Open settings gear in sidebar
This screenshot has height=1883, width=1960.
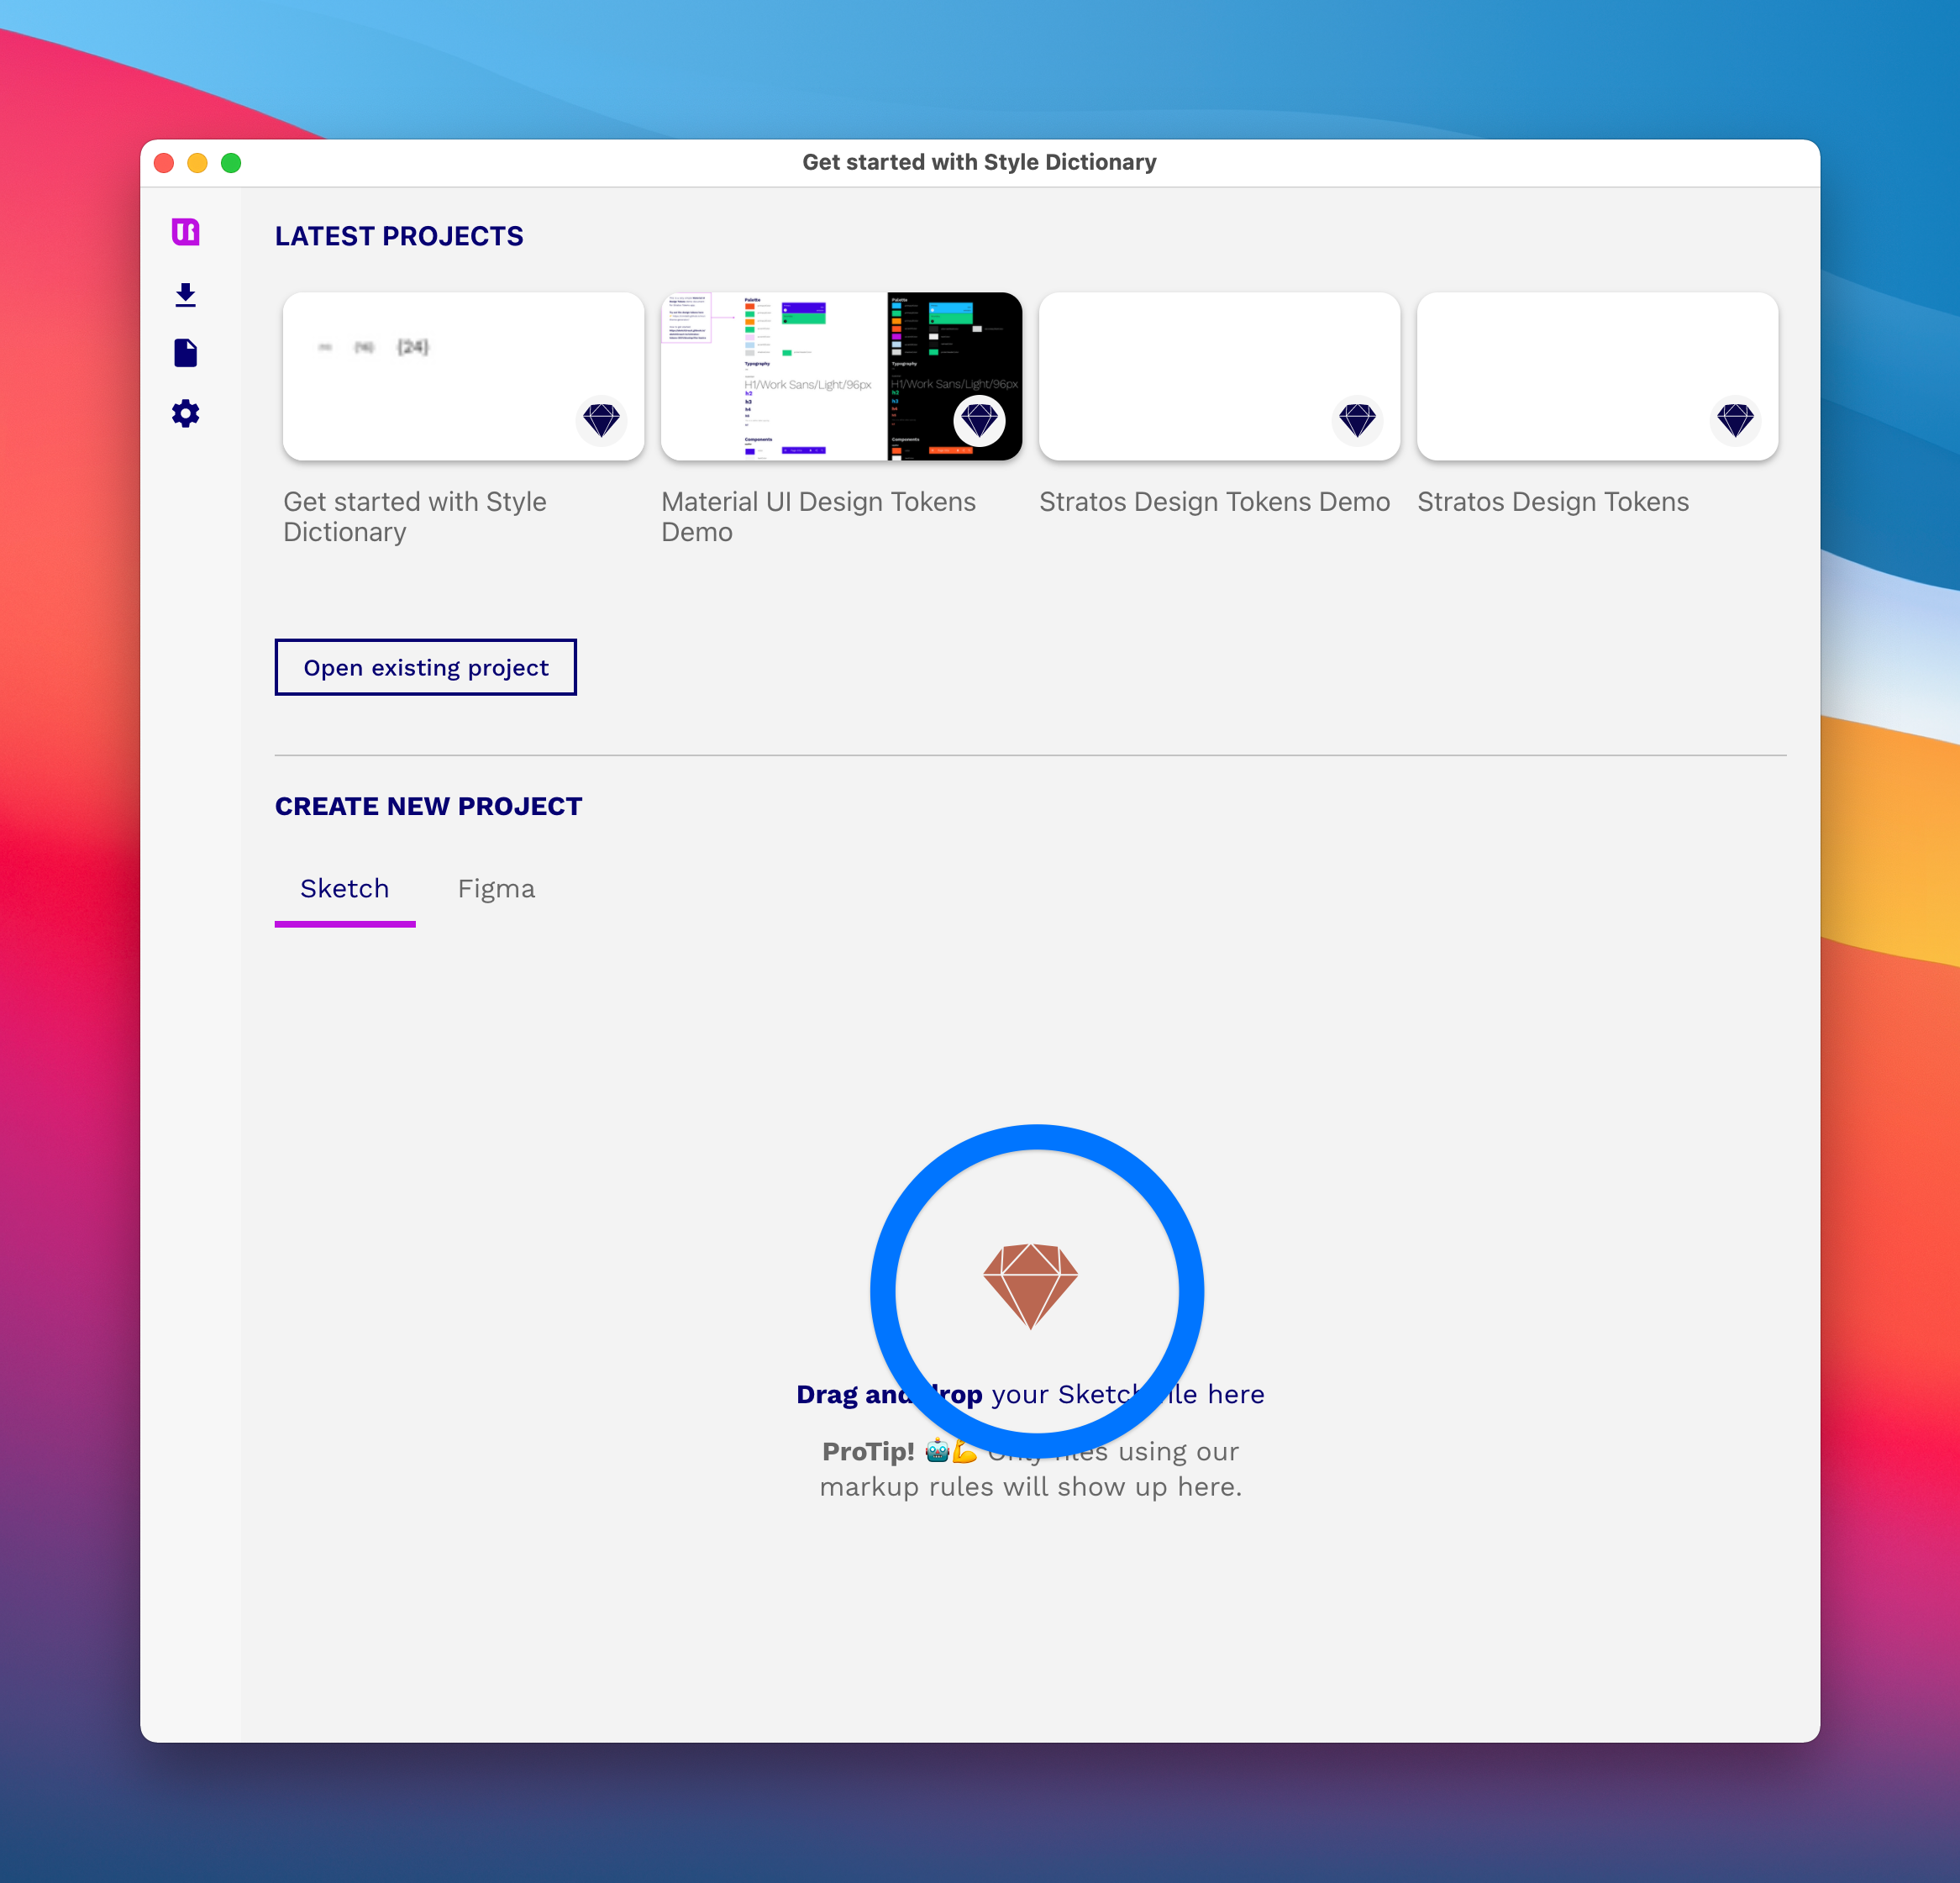[x=185, y=413]
